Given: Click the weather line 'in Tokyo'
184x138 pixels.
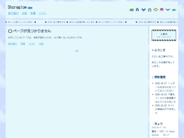Looking at the screenshot, I should (x=163, y=132).
